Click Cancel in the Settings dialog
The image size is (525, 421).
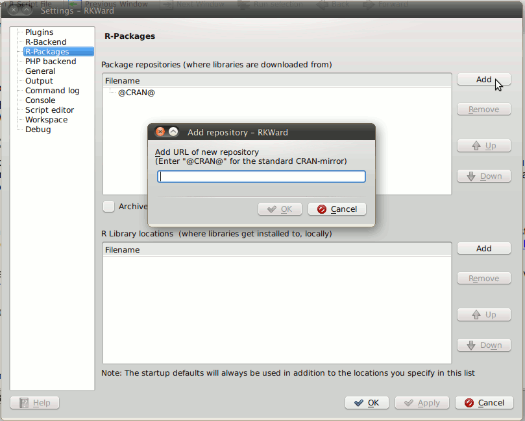tap(484, 403)
